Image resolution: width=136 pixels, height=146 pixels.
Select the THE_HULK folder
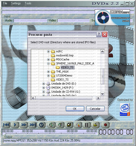click(62, 71)
